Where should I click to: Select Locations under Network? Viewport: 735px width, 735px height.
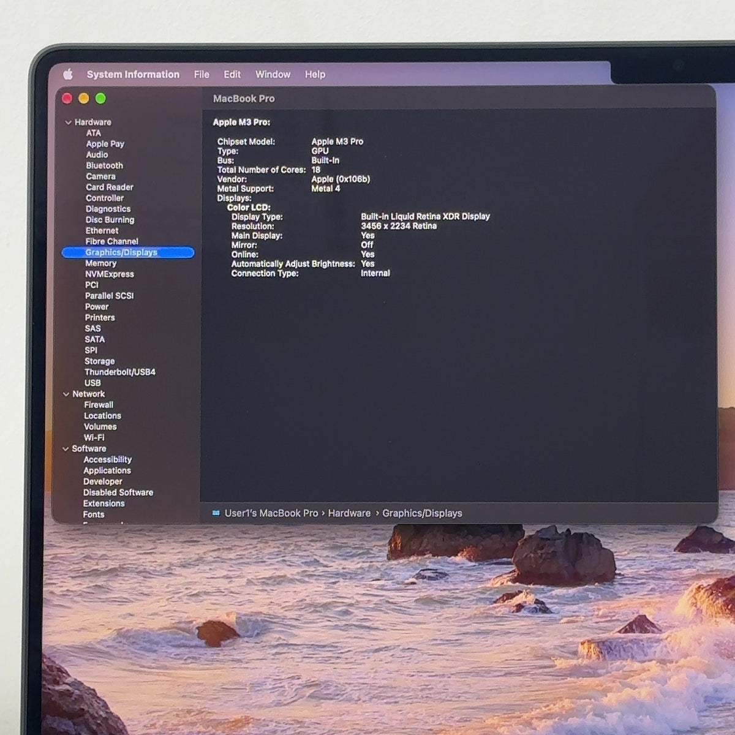(x=102, y=416)
